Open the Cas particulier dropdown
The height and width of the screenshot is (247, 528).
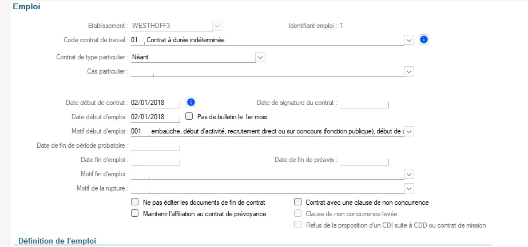tap(408, 71)
